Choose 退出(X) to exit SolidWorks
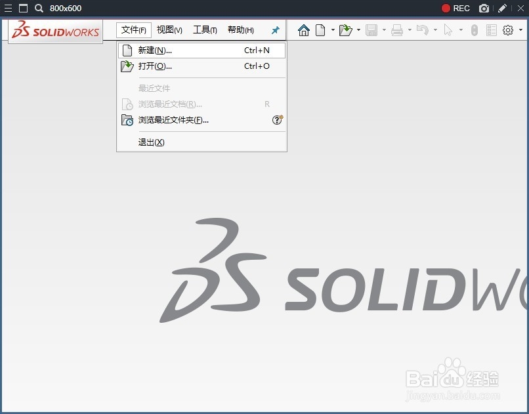Screen dimensions: 529x414 tap(201, 142)
